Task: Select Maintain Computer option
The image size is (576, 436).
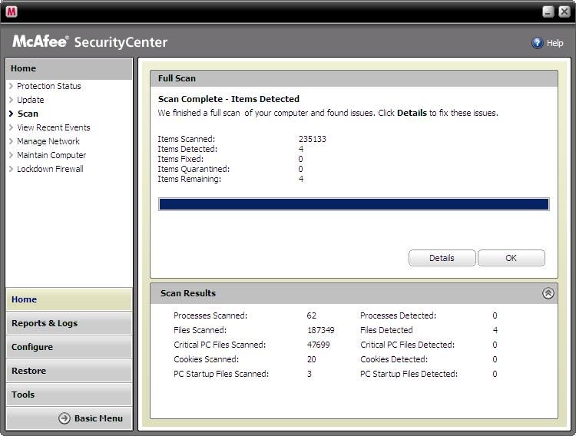Action: [x=51, y=155]
